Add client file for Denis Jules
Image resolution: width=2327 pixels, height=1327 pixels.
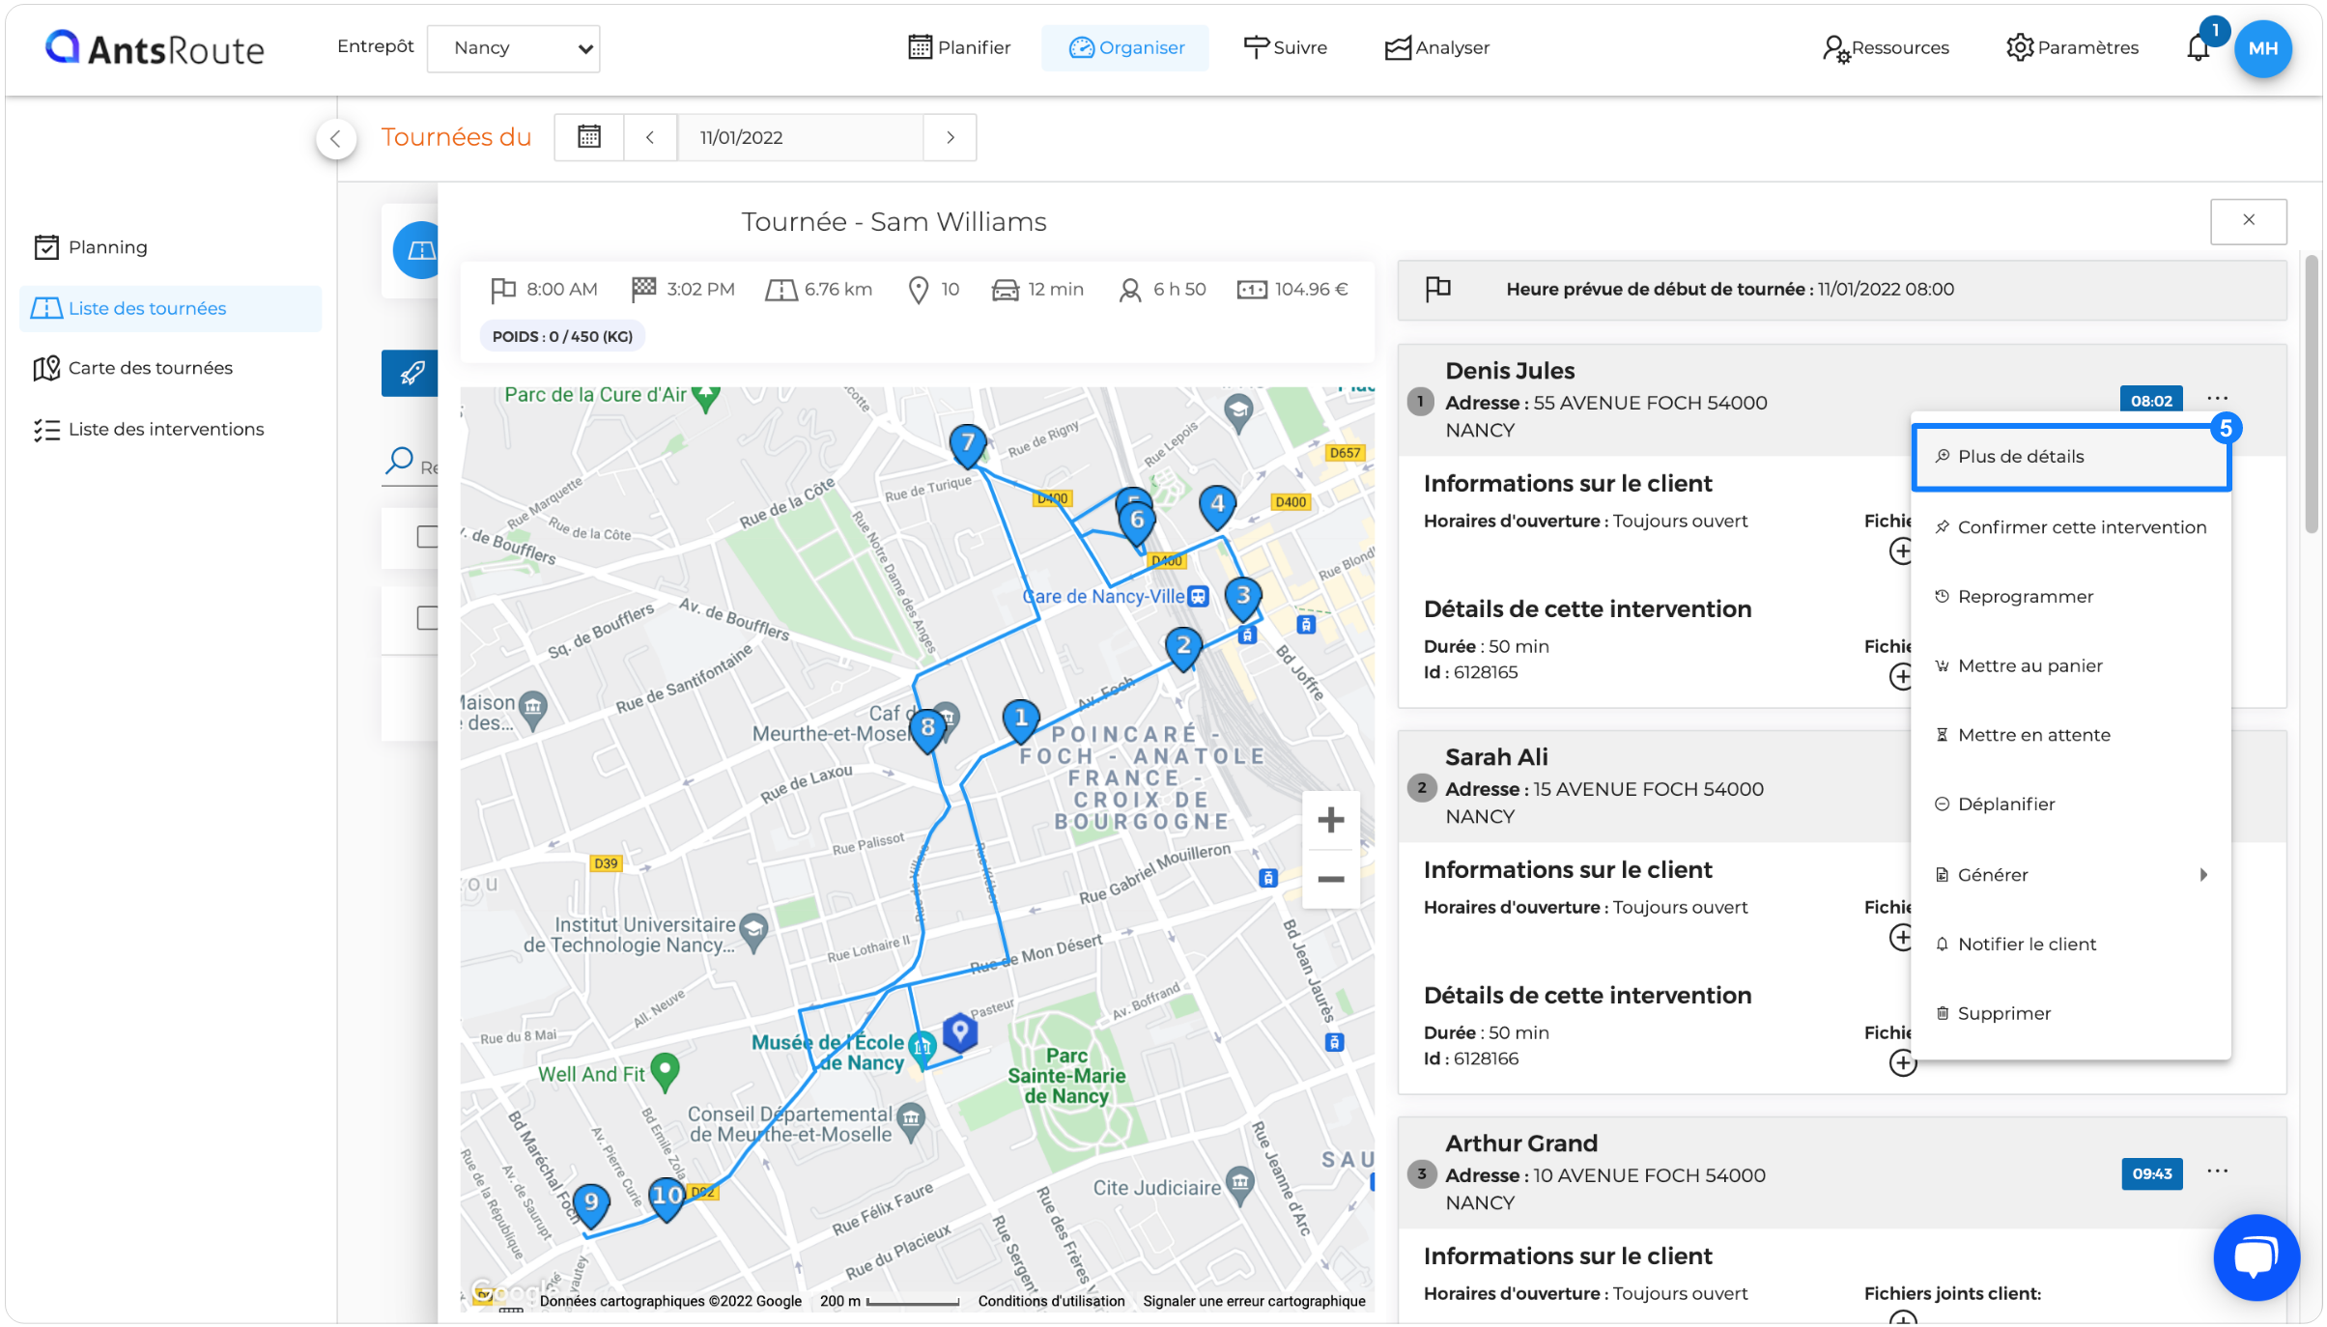[x=1900, y=551]
